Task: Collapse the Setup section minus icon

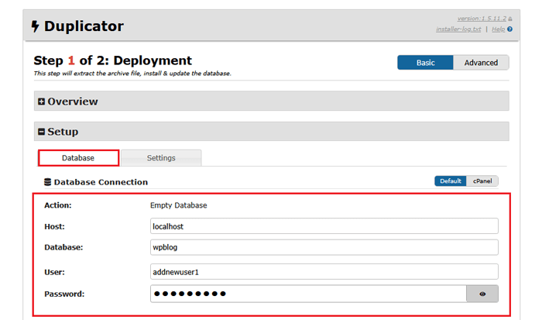Action: click(x=42, y=132)
